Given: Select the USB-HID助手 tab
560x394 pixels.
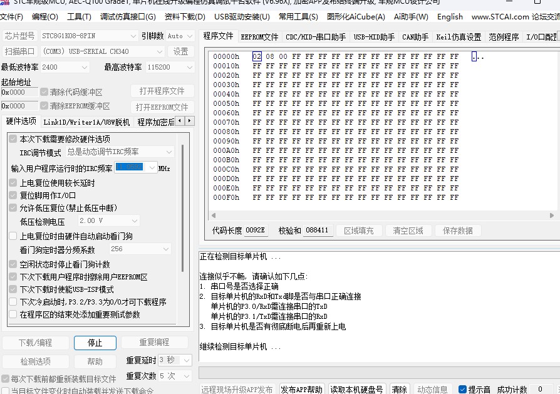Looking at the screenshot, I should point(374,37).
